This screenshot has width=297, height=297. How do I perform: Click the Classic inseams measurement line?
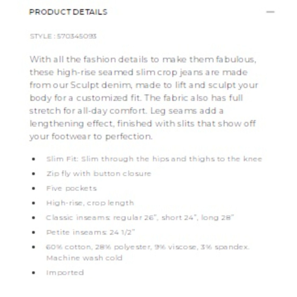click(140, 218)
